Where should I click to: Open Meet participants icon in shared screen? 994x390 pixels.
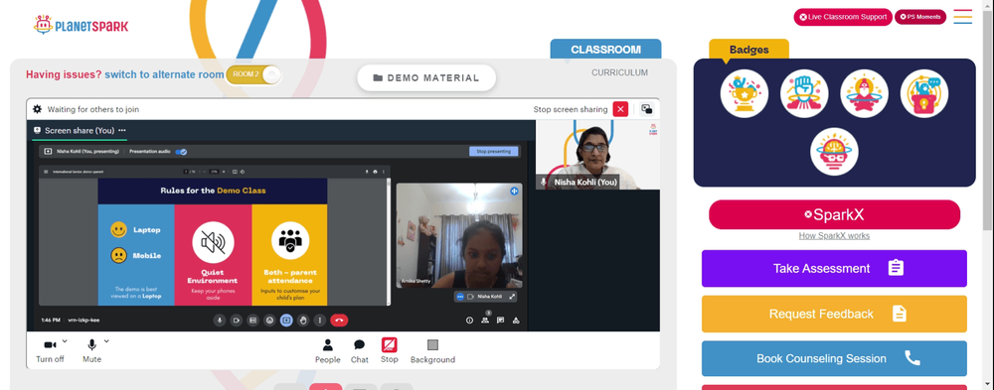tap(485, 321)
